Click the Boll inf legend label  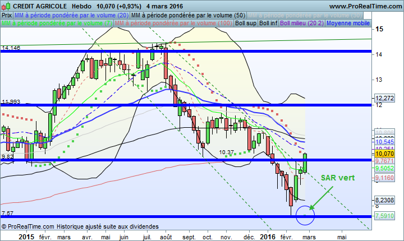click(268, 23)
